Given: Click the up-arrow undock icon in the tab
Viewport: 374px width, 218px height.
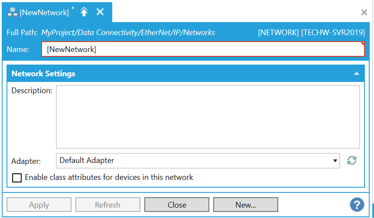Looking at the screenshot, I should (84, 12).
